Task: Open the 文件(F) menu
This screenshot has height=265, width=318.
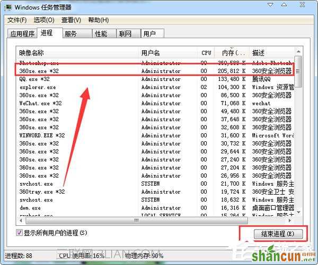Action: pos(17,20)
